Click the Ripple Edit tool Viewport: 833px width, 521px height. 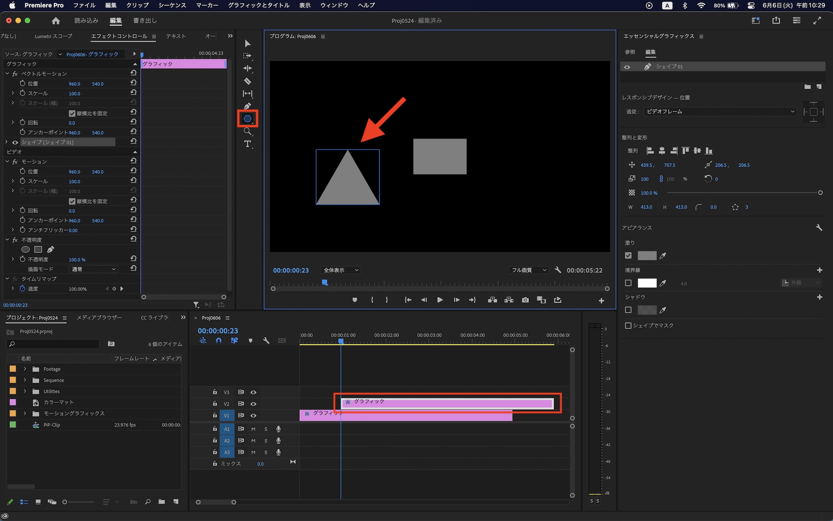pos(247,68)
